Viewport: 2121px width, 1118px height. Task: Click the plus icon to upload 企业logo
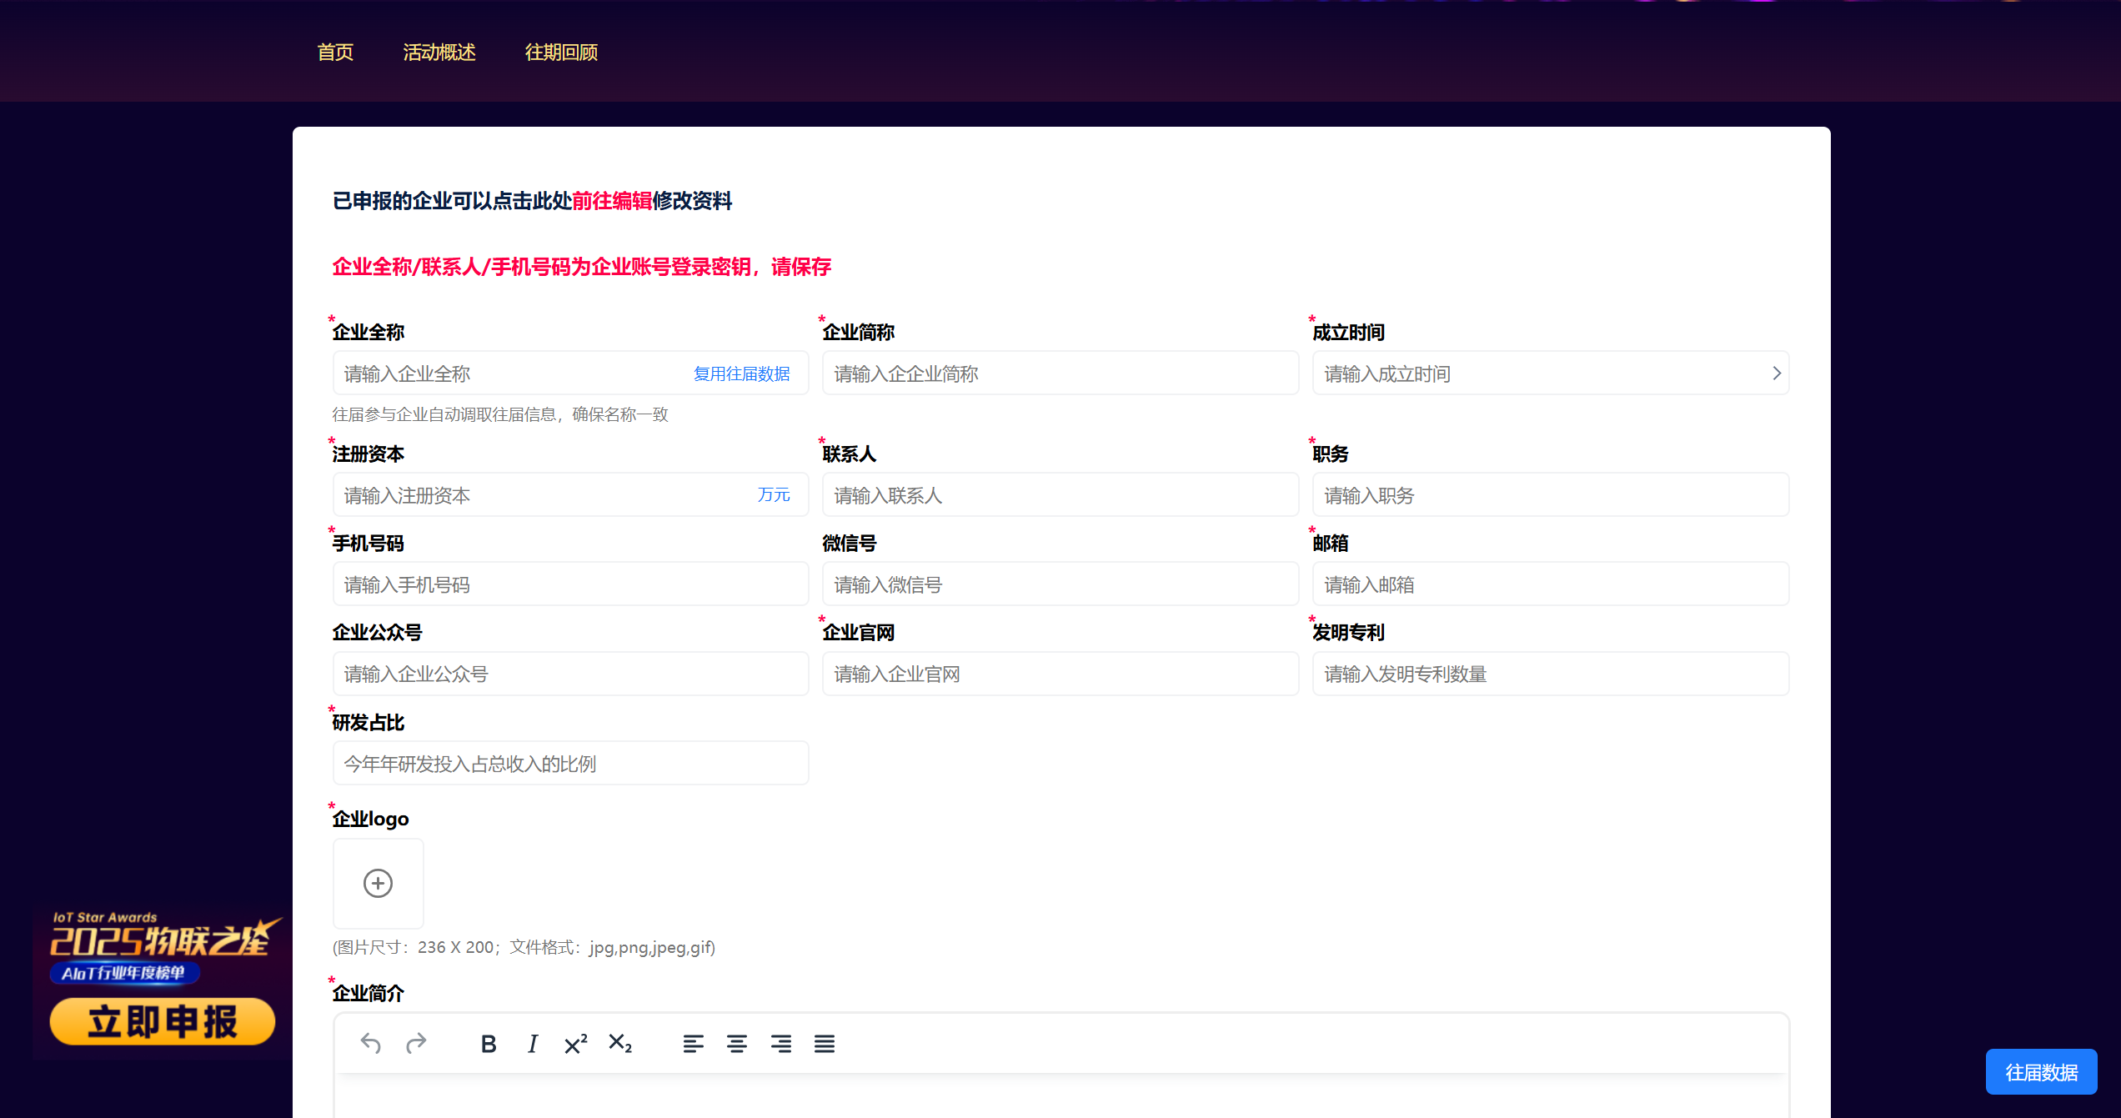pos(378,884)
